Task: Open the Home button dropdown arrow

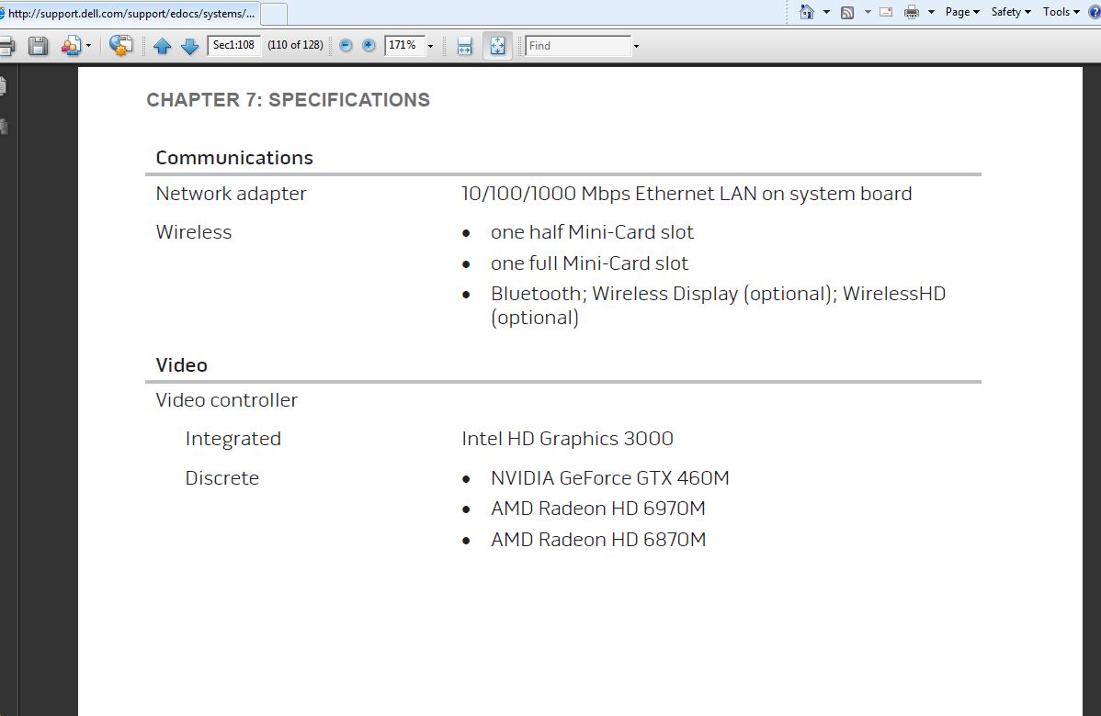Action: (x=826, y=12)
